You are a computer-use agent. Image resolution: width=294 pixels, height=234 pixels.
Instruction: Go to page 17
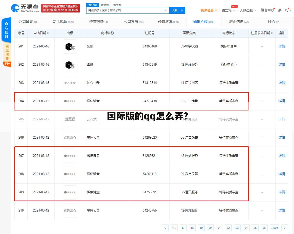point(183,228)
